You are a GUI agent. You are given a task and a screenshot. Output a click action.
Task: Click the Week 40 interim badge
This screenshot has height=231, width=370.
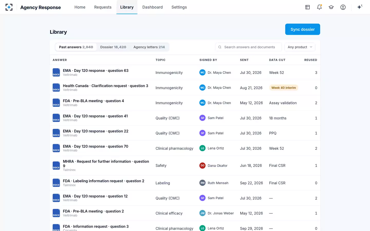(283, 88)
